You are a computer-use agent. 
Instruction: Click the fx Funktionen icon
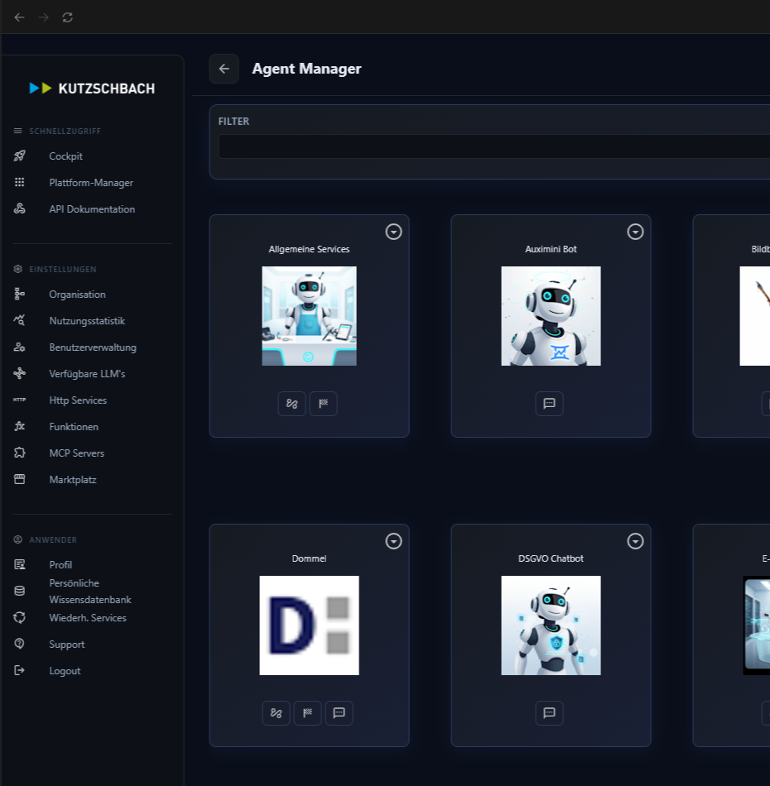20,427
